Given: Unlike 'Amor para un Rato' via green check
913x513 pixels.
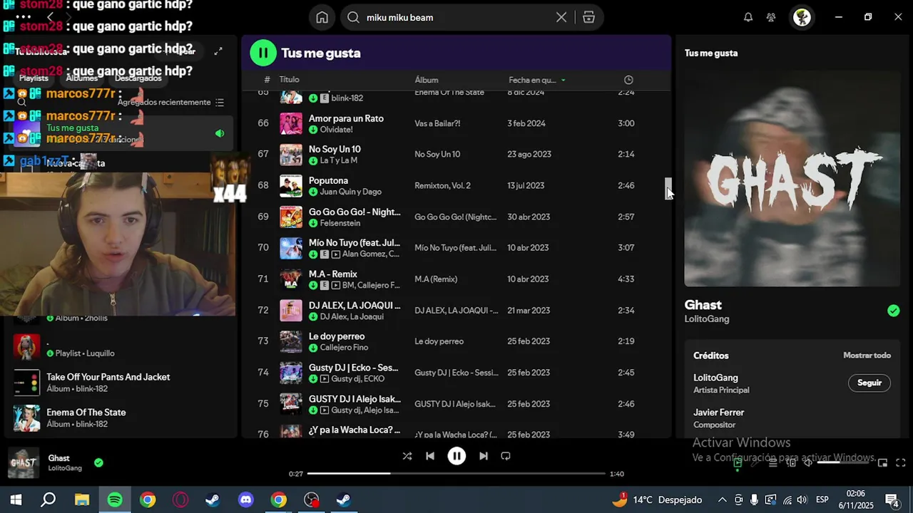Looking at the screenshot, I should coord(313,130).
